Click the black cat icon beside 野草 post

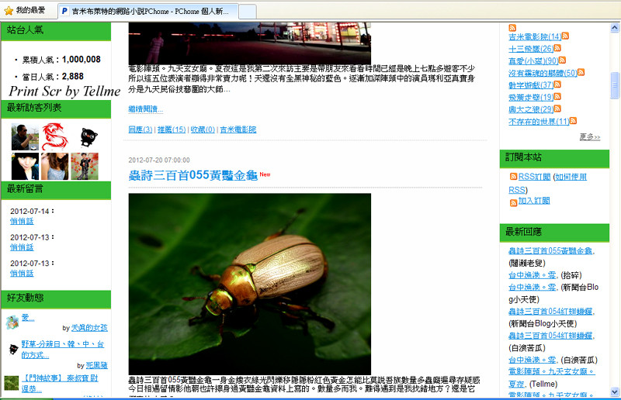point(13,349)
